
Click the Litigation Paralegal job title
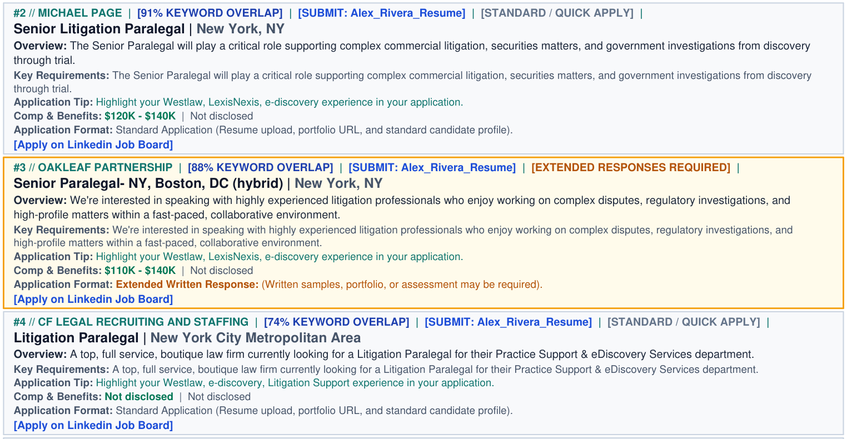[x=76, y=338]
